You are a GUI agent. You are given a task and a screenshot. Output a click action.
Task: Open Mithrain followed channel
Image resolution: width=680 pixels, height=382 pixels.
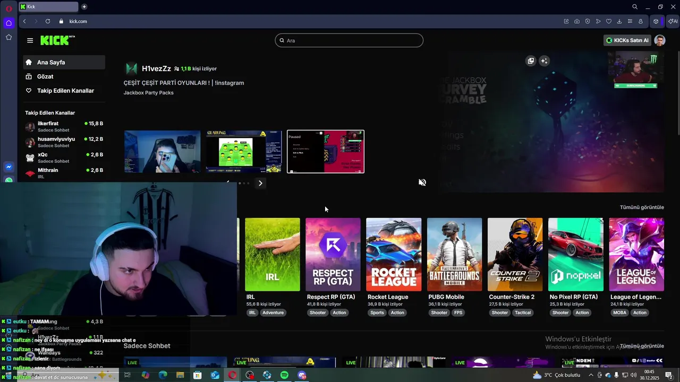64,173
